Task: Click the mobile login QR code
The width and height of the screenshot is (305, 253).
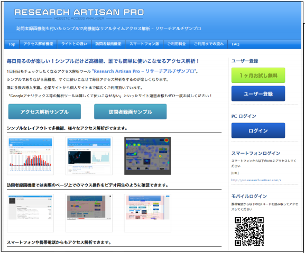Action: (x=249, y=232)
